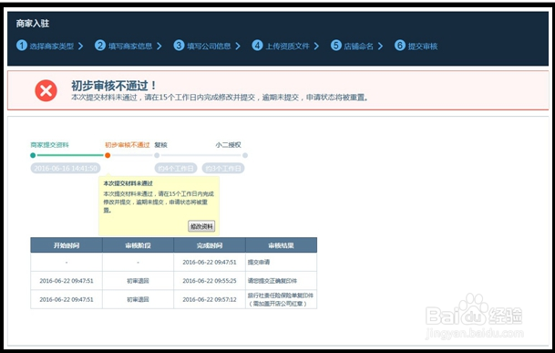Click the green 商家提交资料 progress dot

(33, 155)
